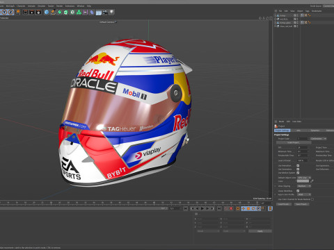The image size is (334, 250).
Task: Toggle the Y axis lock icon
Action: pyautogui.click(x=5, y=12)
